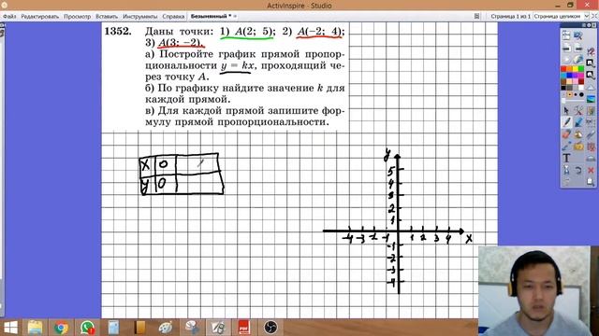Pick the white color swatch
This screenshot has height=336, width=599.
[581, 88]
